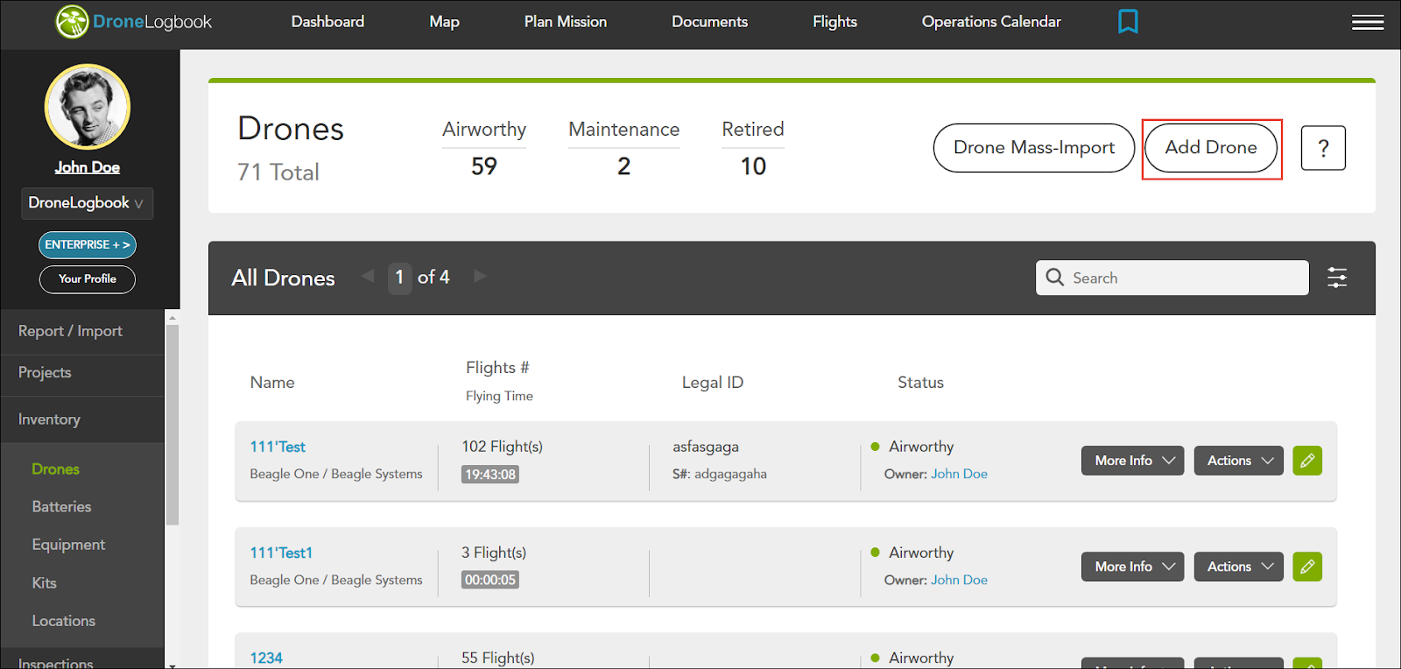
Task: Select Drones in the sidebar
Action: tap(55, 469)
